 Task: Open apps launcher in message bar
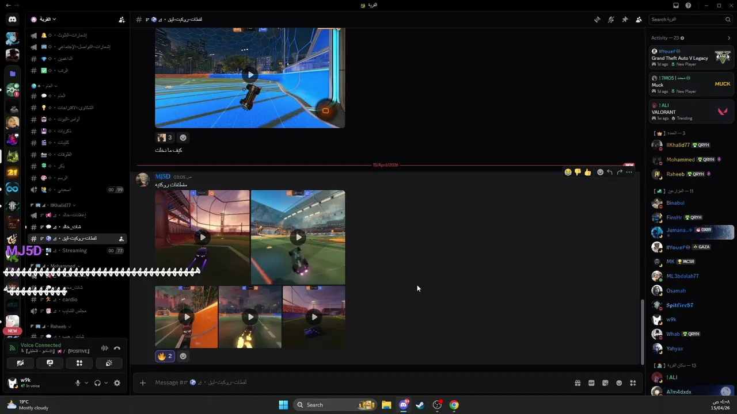click(633, 383)
